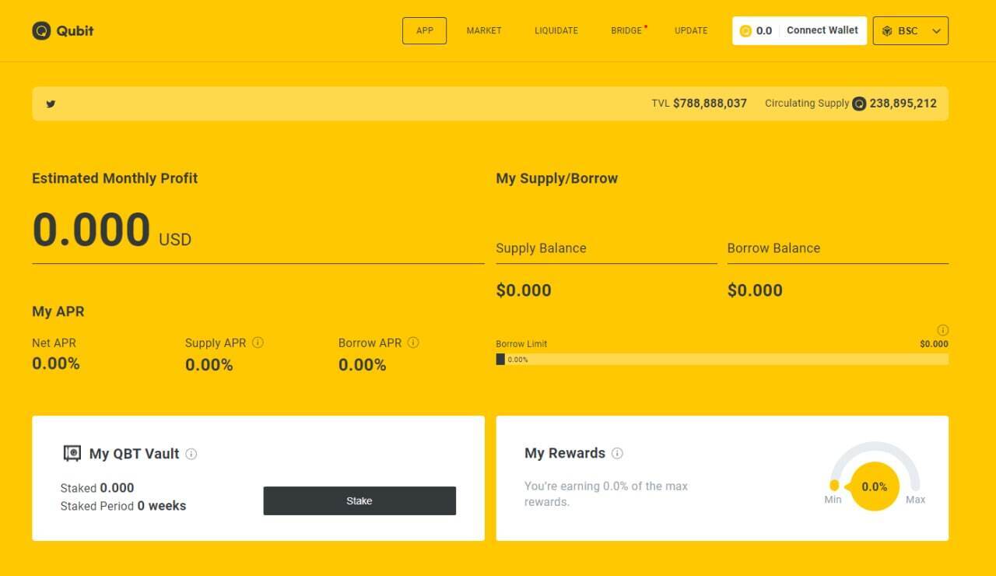Click the Stake button
996x576 pixels.
[x=359, y=500]
